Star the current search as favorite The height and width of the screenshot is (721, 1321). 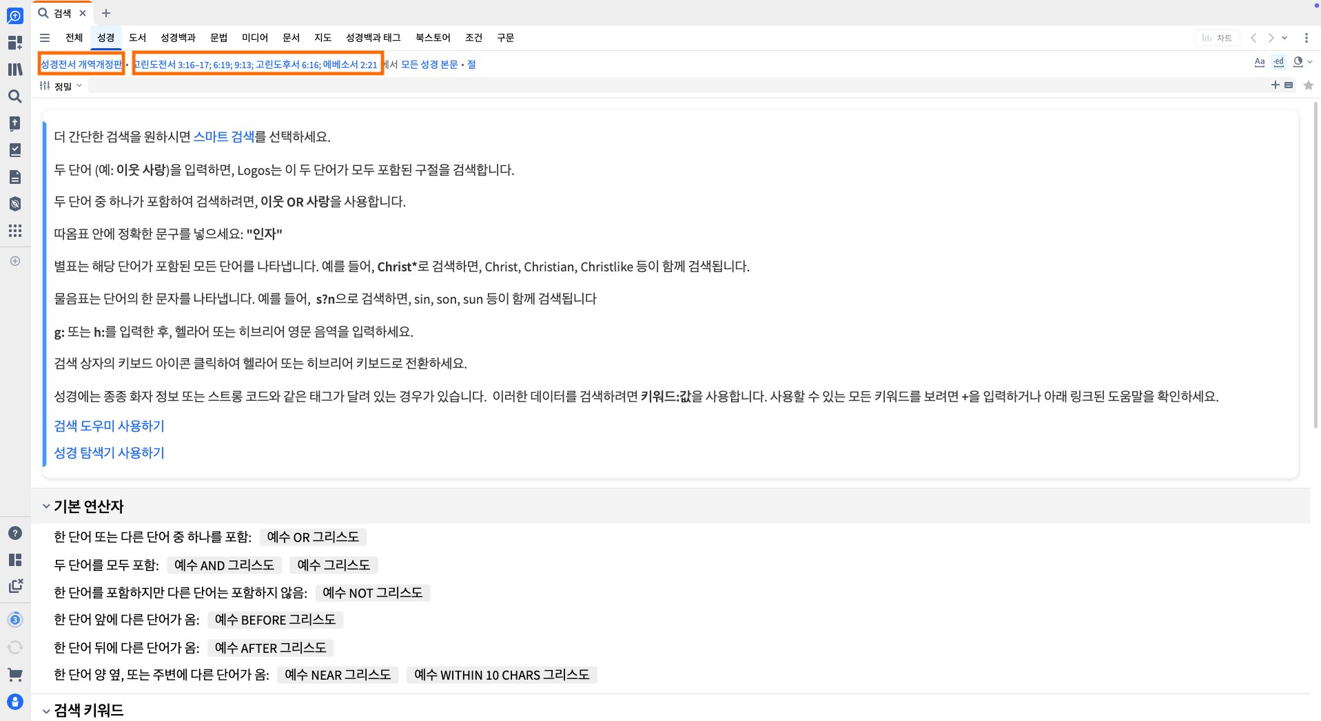pos(1309,85)
